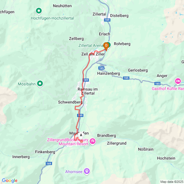Click the ZillergrundRock resort pink pin
184x184 pixels.
point(93,141)
